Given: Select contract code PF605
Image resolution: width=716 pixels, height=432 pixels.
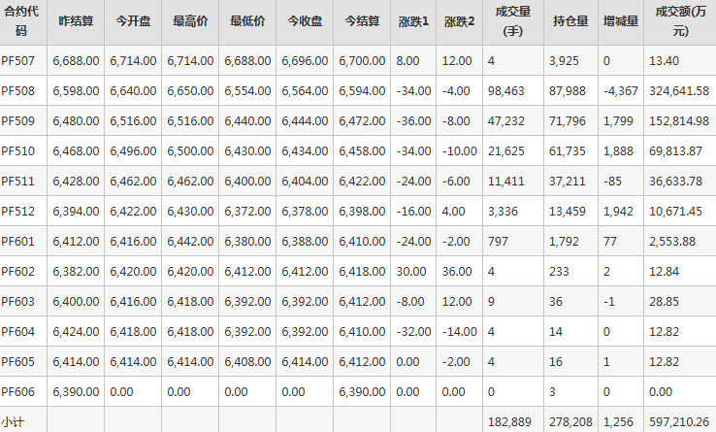Looking at the screenshot, I should (17, 361).
